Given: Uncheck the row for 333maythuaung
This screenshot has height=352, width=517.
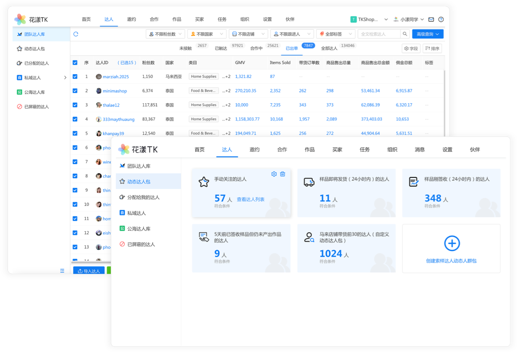Looking at the screenshot, I should [x=75, y=119].
